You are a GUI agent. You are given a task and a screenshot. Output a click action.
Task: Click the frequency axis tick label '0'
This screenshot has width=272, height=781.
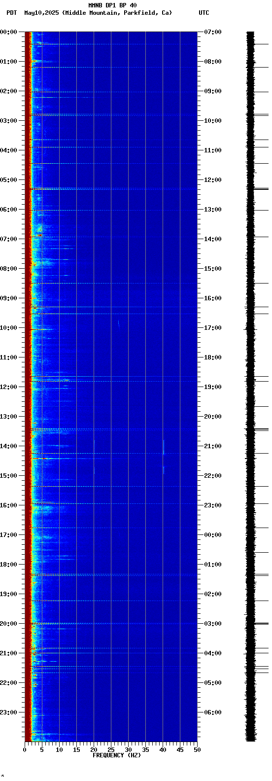click(x=25, y=750)
